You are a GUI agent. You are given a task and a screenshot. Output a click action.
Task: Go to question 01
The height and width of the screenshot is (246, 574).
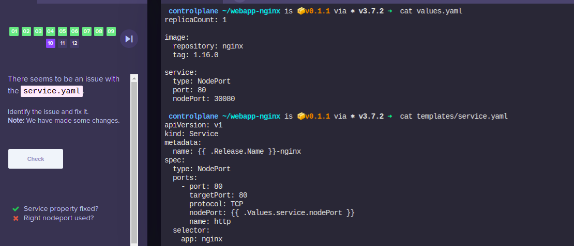click(14, 31)
